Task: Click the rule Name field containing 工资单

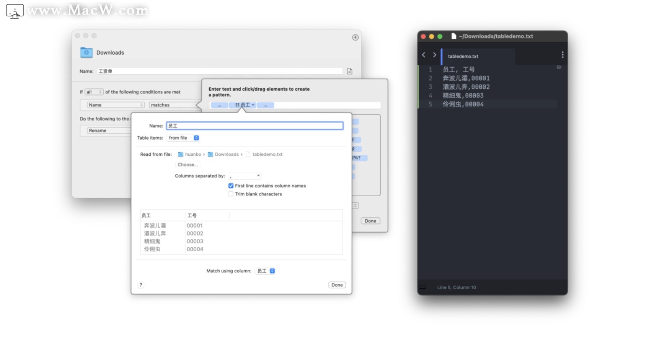Action: [220, 71]
